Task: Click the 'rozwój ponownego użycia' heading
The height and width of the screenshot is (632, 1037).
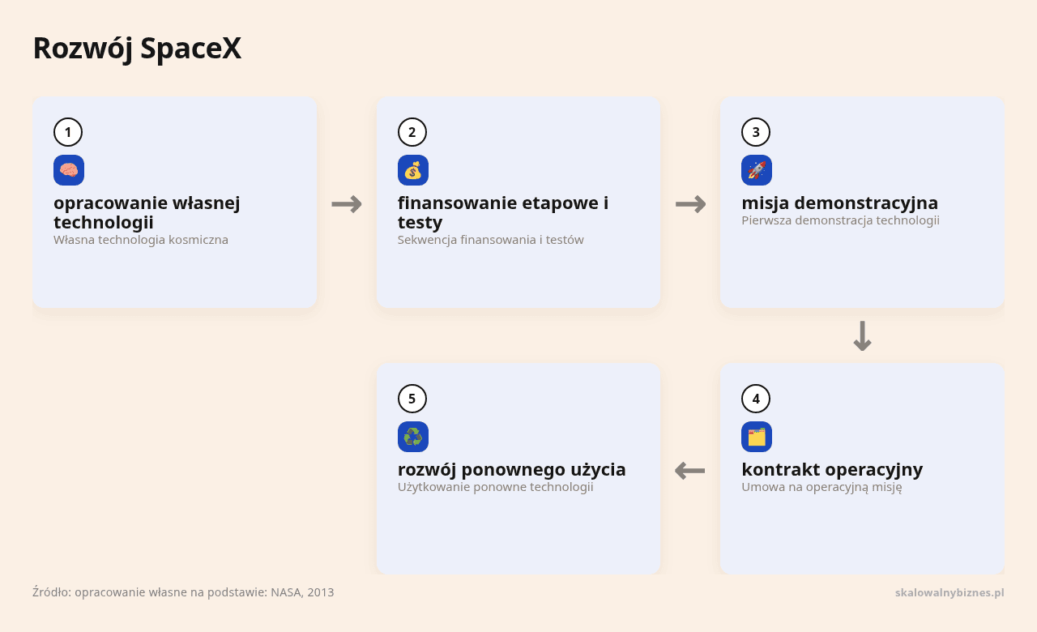Action: (512, 469)
